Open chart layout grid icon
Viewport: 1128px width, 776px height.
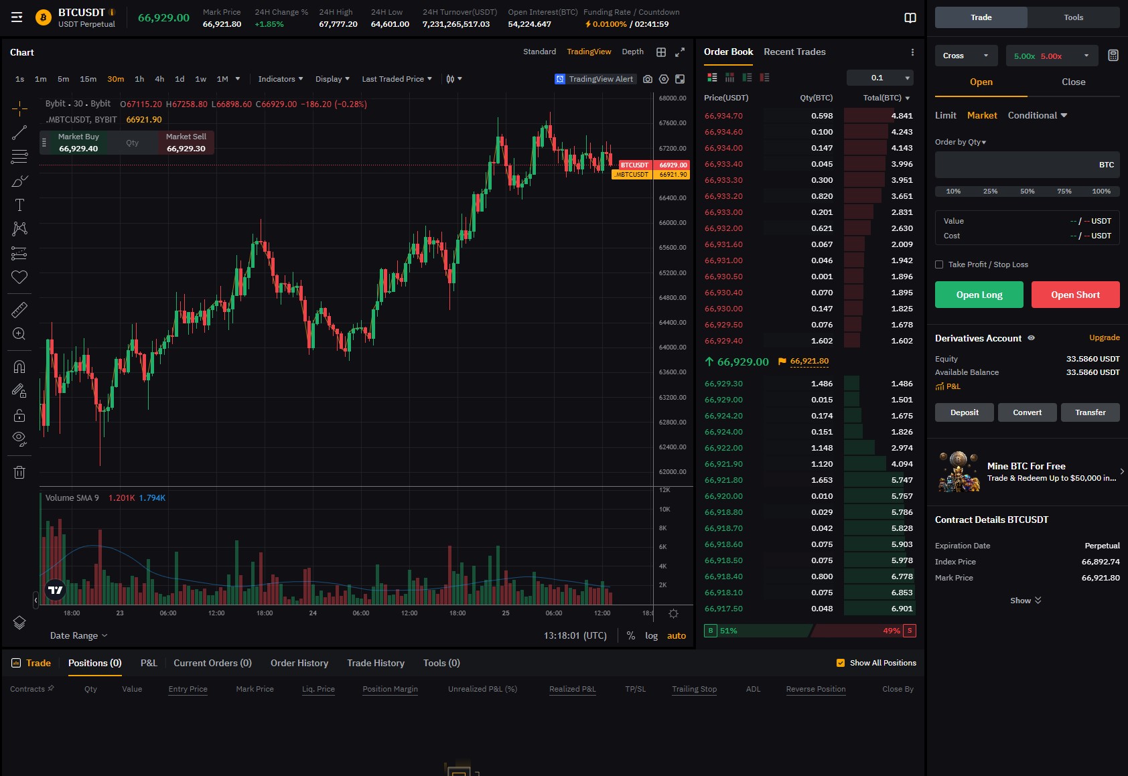[x=661, y=52]
